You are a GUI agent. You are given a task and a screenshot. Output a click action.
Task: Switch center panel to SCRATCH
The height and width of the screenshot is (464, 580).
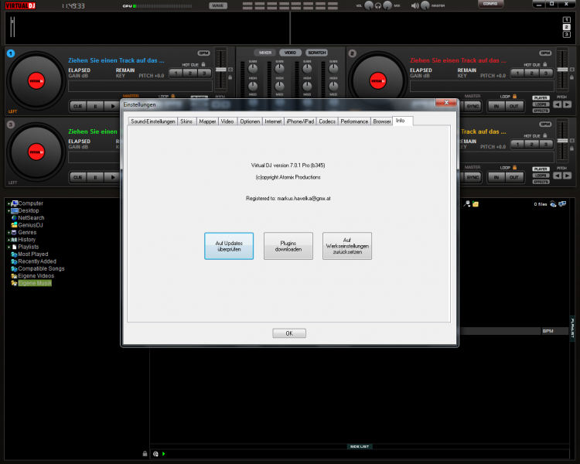(316, 53)
